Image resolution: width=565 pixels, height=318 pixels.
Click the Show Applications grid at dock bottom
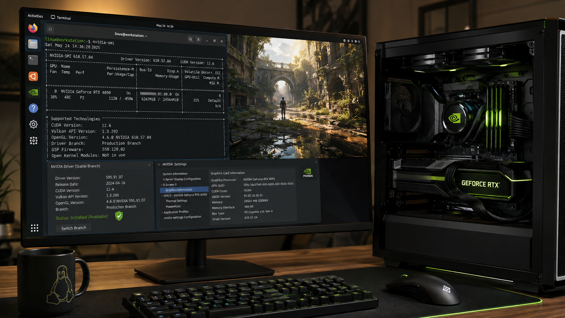pyautogui.click(x=34, y=228)
